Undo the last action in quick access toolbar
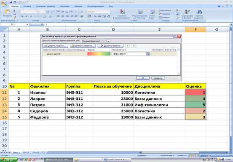Screen dimensions: 233x162 [15, 2]
